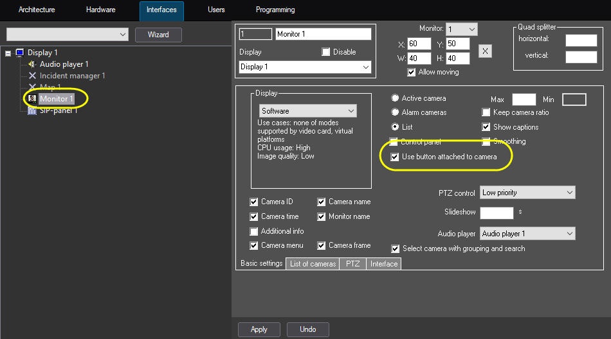Expand the Software display mode dropdown
Screen dimensions: 611x339
[x=307, y=111]
